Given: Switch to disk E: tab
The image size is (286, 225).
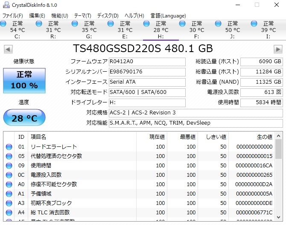Looking at the screenshot, I should coord(125,30).
